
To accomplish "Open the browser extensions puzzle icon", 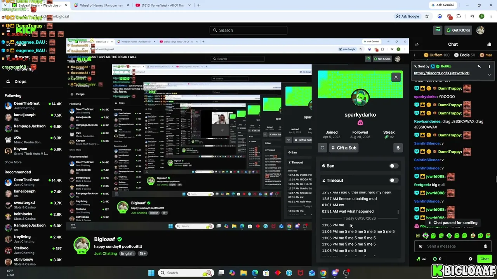I will point(459,16).
